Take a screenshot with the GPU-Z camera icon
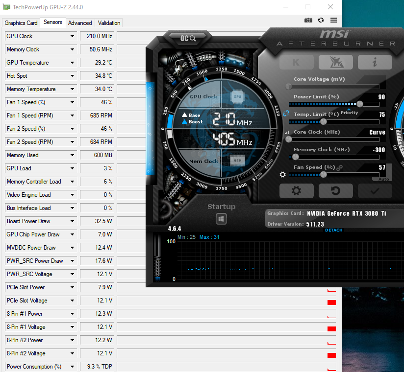This screenshot has height=372, width=404. click(x=308, y=20)
